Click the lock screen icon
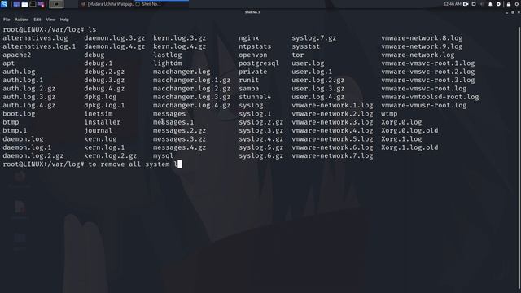This screenshot has height=293, width=521. point(509,4)
